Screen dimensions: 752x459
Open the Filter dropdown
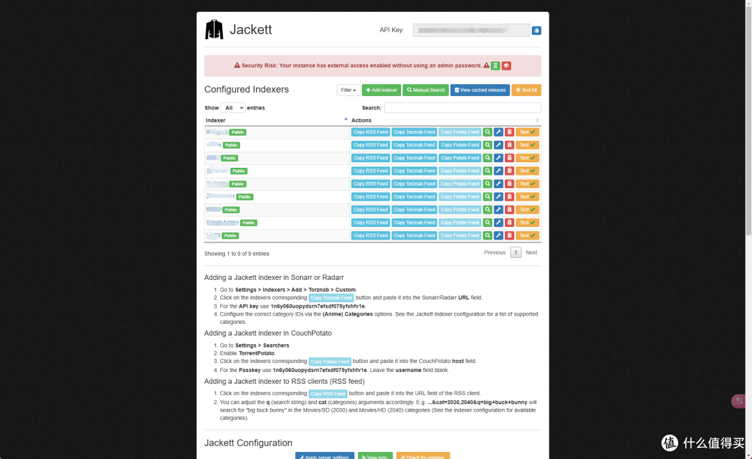coord(348,90)
